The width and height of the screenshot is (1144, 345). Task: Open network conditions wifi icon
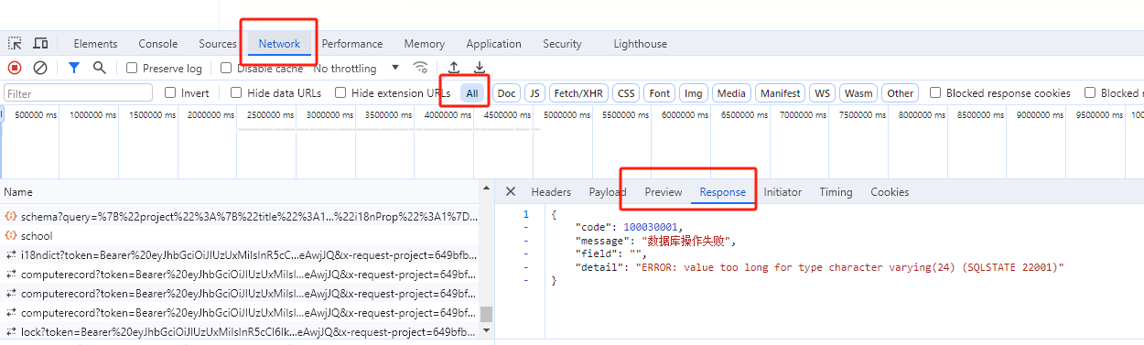coord(421,68)
